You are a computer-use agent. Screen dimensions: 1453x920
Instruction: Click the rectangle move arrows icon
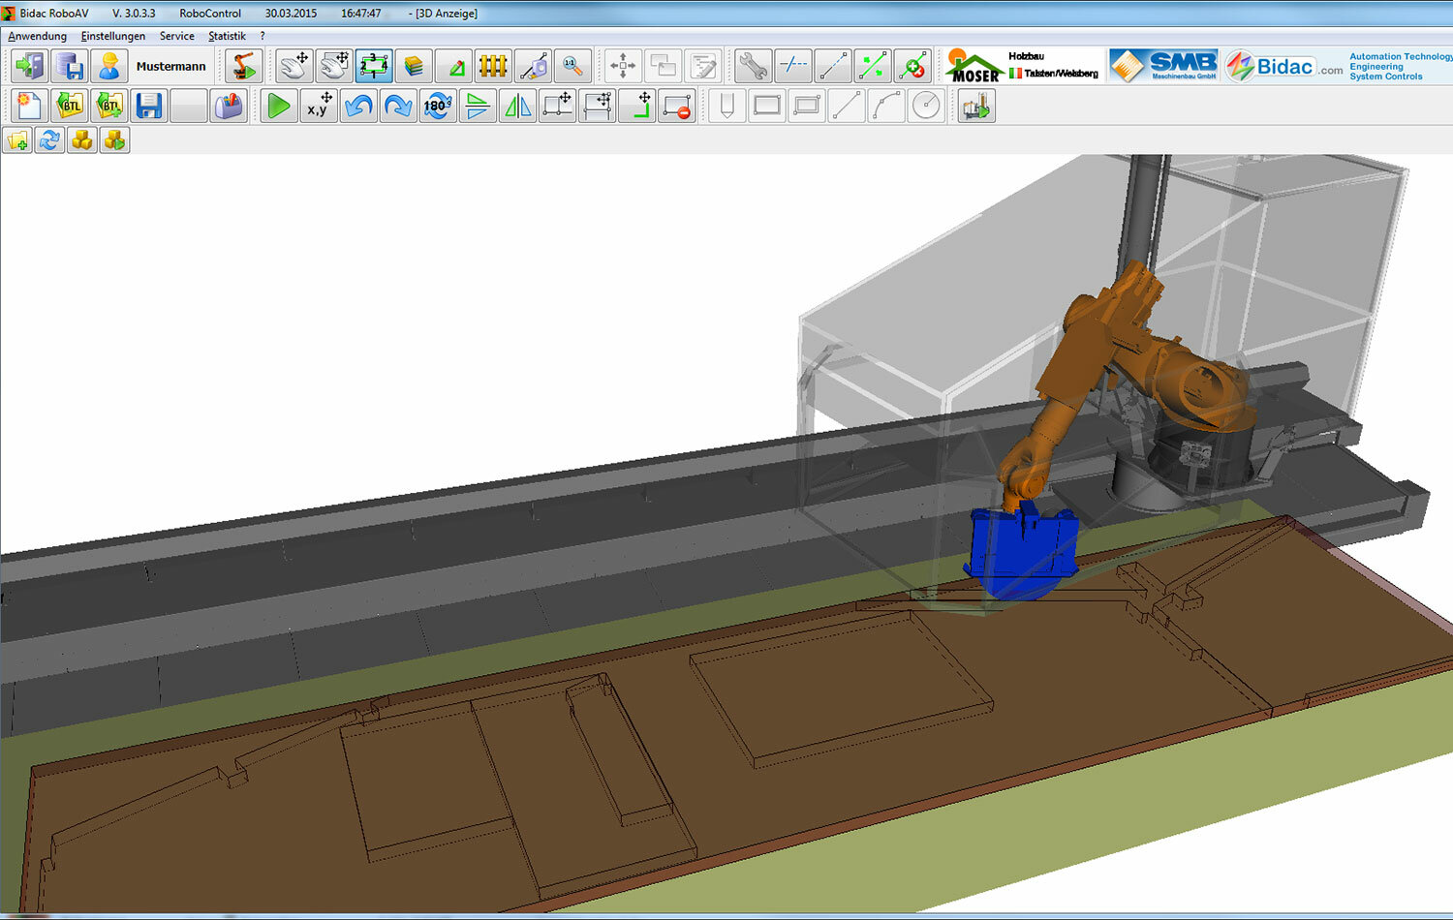click(557, 106)
